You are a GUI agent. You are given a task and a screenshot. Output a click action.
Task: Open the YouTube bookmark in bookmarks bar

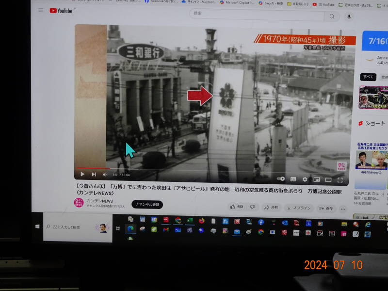click(x=323, y=4)
